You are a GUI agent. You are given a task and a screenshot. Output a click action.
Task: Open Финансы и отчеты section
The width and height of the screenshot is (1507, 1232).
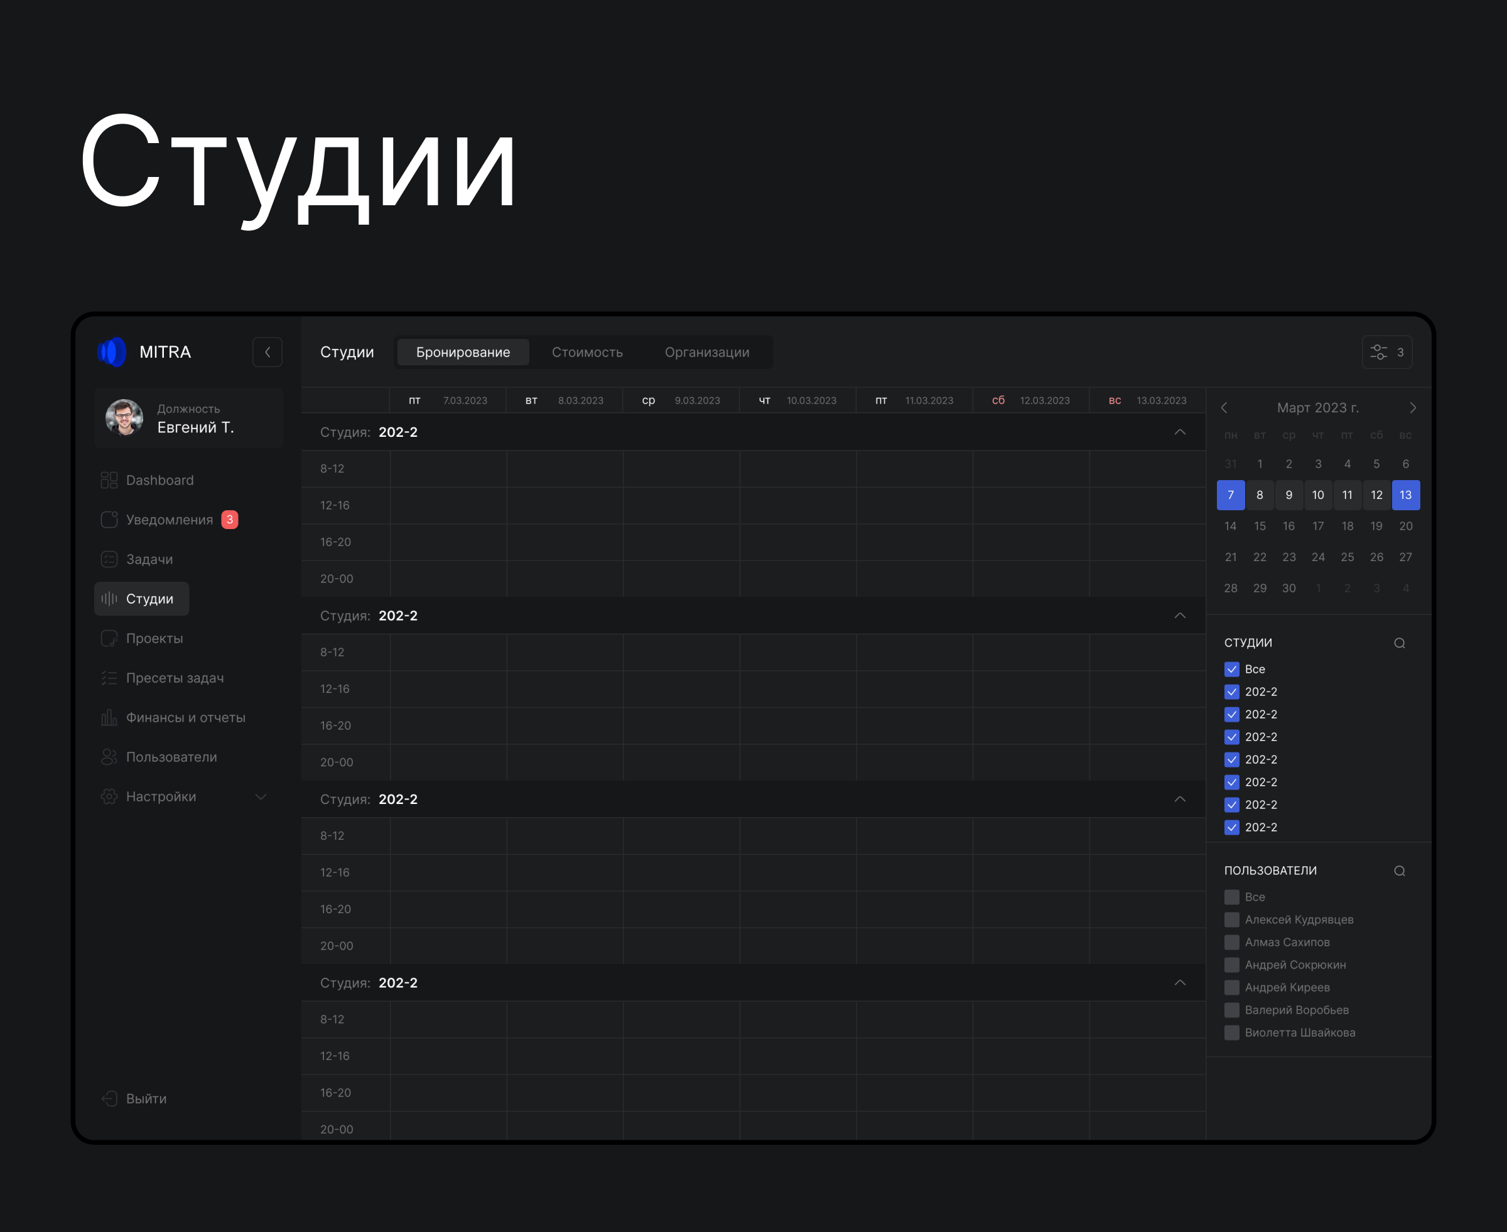pos(185,717)
